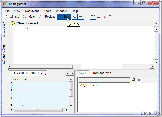Toggle the ECMA script option
This screenshot has width=162, height=117.
[111, 17]
